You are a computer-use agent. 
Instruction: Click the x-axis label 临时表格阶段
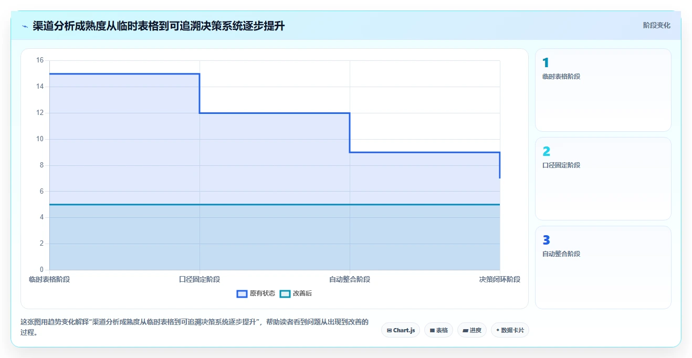coord(49,279)
